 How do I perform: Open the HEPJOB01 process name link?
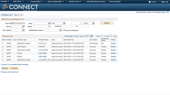[43, 56]
